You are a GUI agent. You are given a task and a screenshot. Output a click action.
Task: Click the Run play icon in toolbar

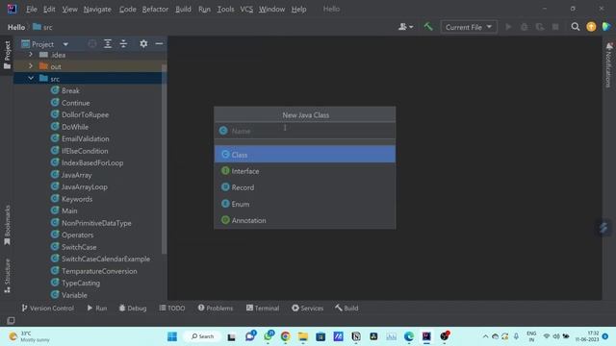point(508,27)
